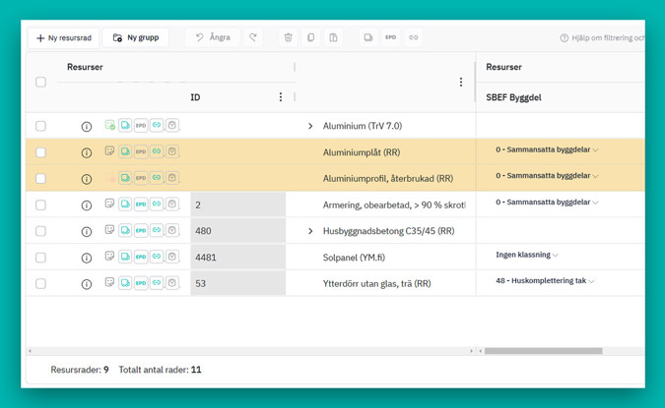The height and width of the screenshot is (408, 665).
Task: Check the Aluminiumplåt row checkbox
Action: point(40,152)
